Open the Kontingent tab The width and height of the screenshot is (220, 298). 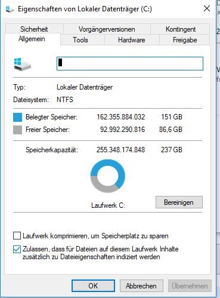click(x=181, y=29)
